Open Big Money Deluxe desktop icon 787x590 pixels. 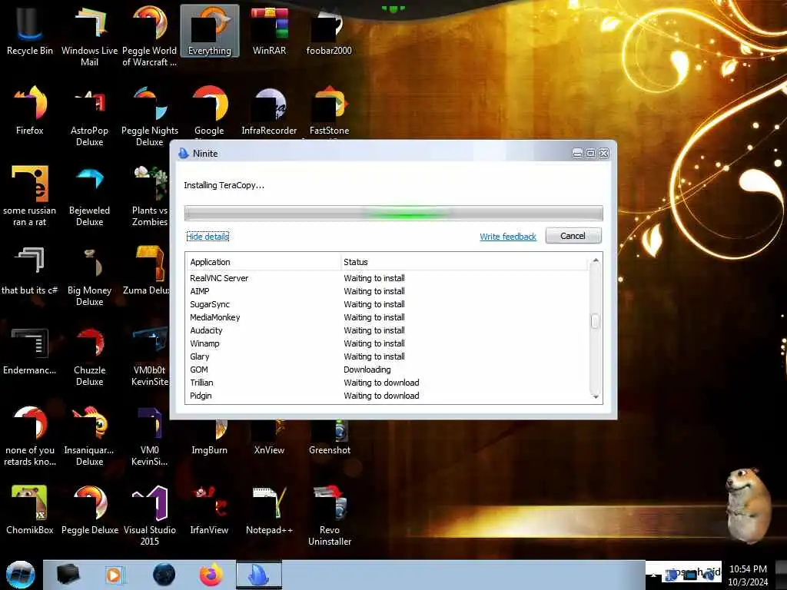89,276
